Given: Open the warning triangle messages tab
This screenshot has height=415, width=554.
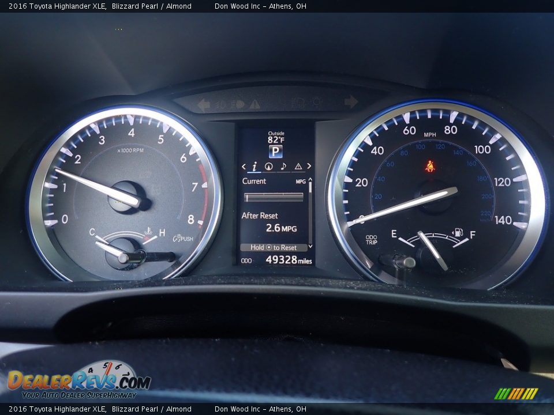Looking at the screenshot, I should [x=298, y=166].
